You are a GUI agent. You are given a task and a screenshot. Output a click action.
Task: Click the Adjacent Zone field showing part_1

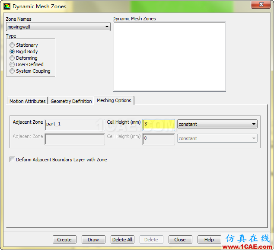coord(75,125)
